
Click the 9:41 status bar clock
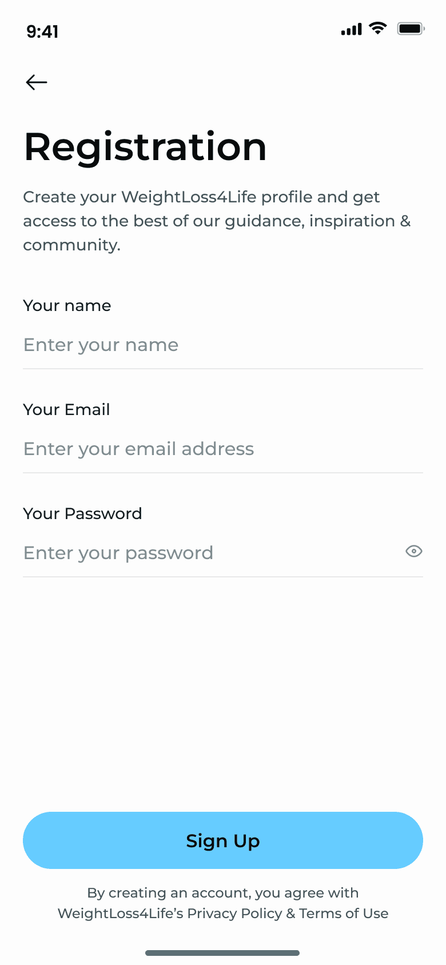click(x=42, y=31)
